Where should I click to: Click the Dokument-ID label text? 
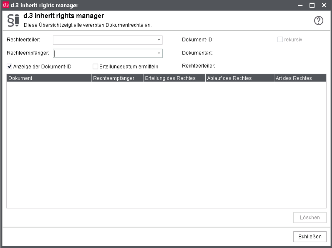pos(198,40)
